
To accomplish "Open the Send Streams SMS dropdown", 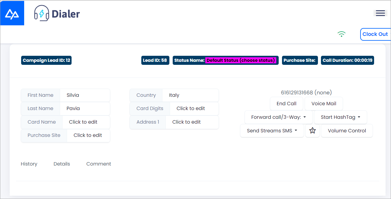I will coord(271,131).
